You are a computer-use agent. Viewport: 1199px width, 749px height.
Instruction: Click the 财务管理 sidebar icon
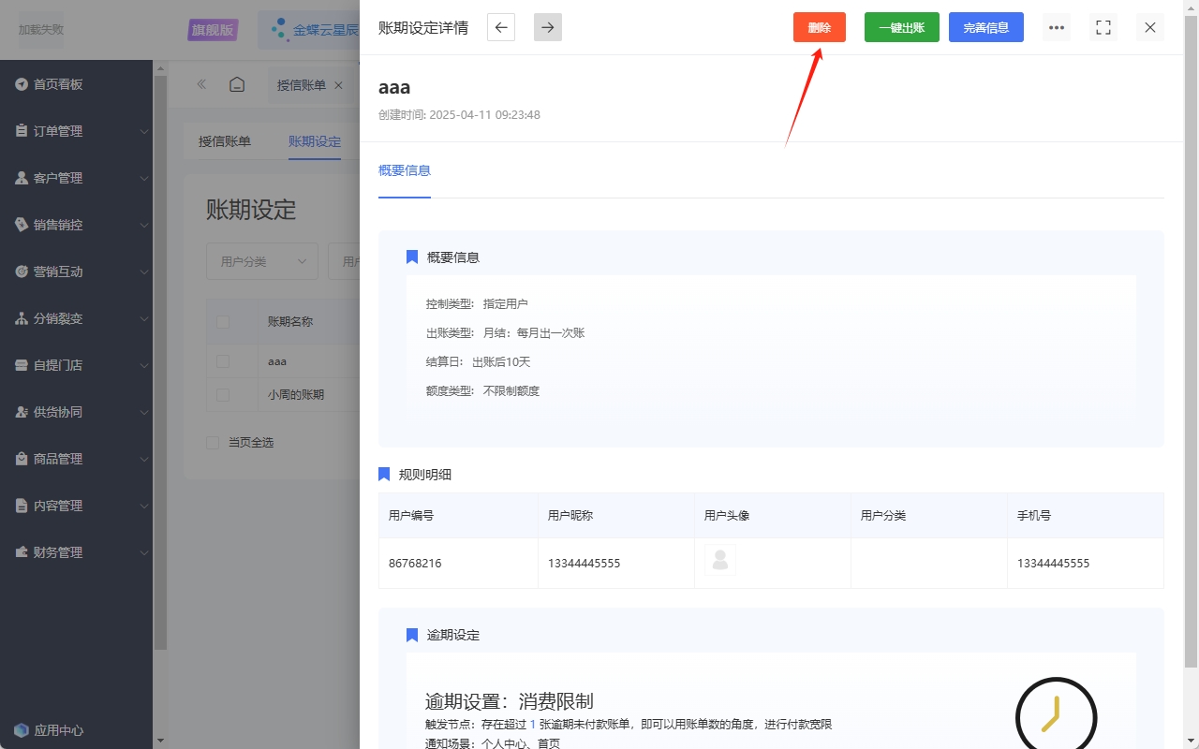[x=22, y=552]
